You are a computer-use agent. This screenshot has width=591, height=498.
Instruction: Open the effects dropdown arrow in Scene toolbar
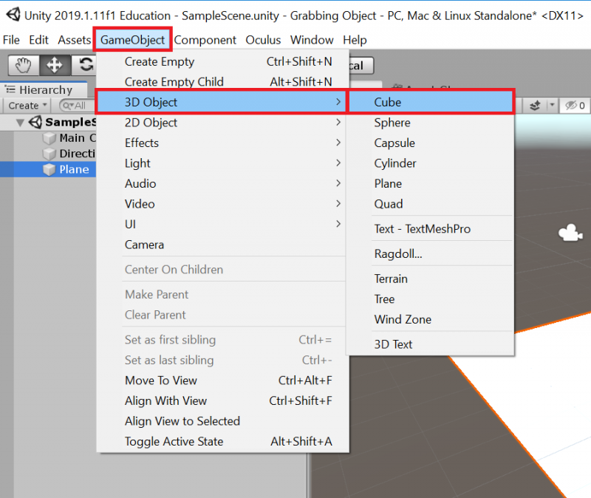(x=552, y=105)
